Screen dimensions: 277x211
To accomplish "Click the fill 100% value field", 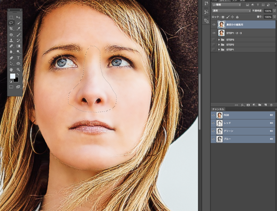I will 268,17.
